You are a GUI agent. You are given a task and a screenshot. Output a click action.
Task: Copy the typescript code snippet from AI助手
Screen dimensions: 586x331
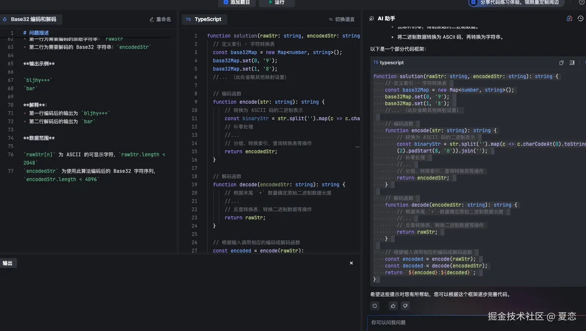pos(561,63)
